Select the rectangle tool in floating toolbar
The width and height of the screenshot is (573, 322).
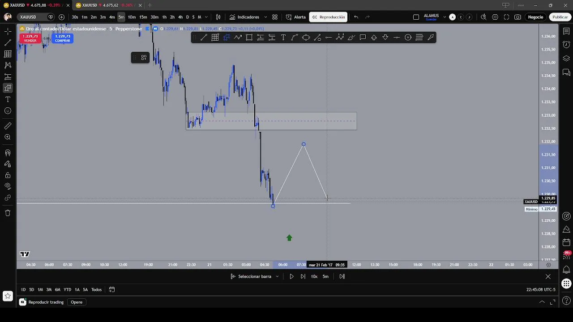pos(249,38)
